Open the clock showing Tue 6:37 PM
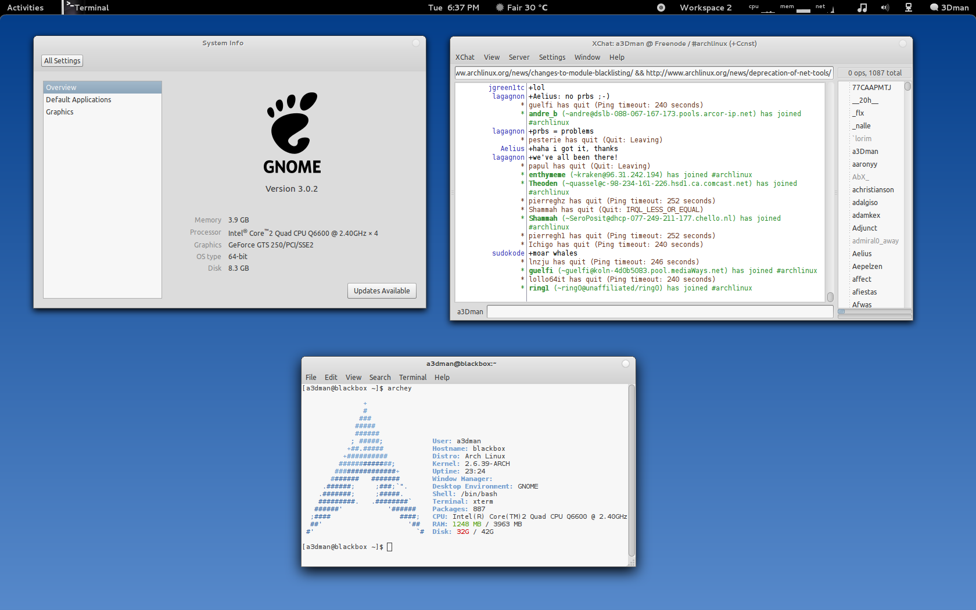The height and width of the screenshot is (610, 976). tap(454, 8)
